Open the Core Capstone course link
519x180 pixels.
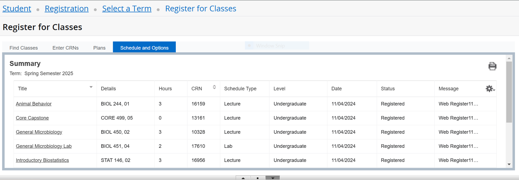[x=32, y=118]
